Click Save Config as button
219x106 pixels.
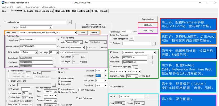[148, 19]
